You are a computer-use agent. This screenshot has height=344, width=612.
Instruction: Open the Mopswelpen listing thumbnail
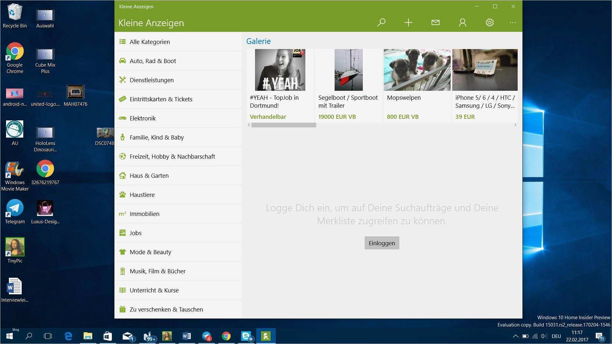(417, 70)
